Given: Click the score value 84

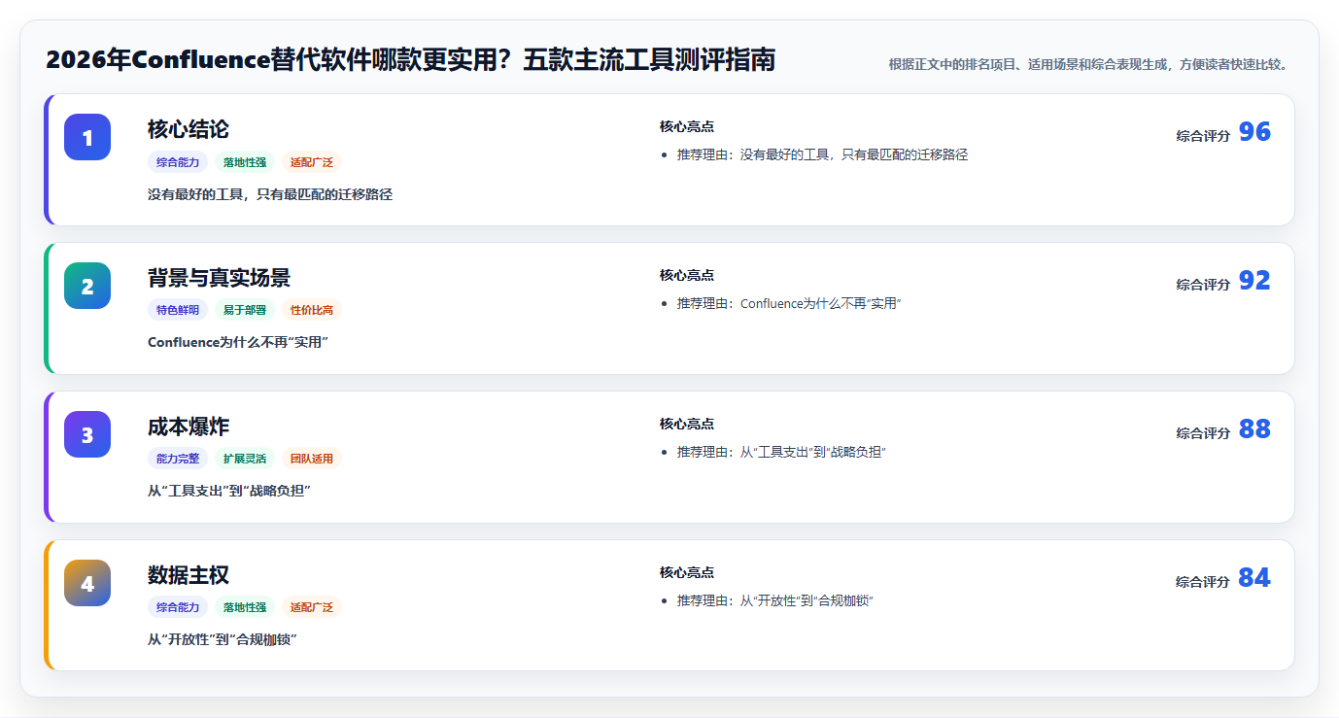Looking at the screenshot, I should (1254, 578).
